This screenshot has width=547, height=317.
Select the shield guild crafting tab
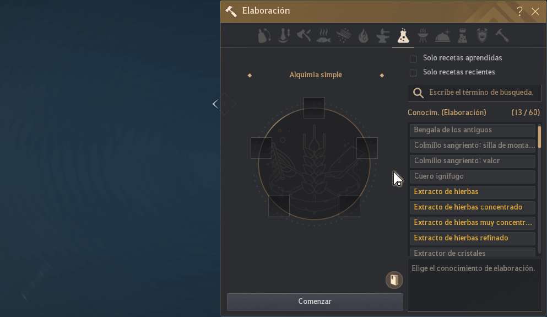(x=482, y=36)
